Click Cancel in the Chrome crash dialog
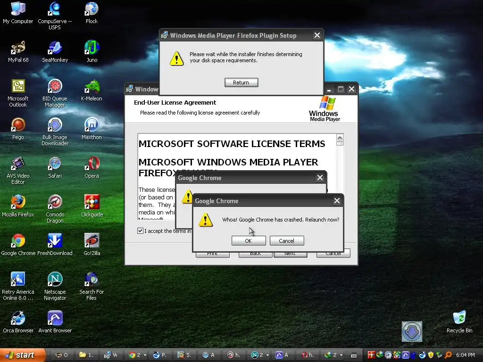 coord(287,241)
